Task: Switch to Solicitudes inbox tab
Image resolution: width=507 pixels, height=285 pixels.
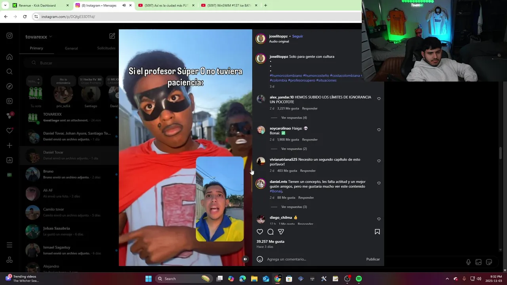Action: pyautogui.click(x=106, y=48)
